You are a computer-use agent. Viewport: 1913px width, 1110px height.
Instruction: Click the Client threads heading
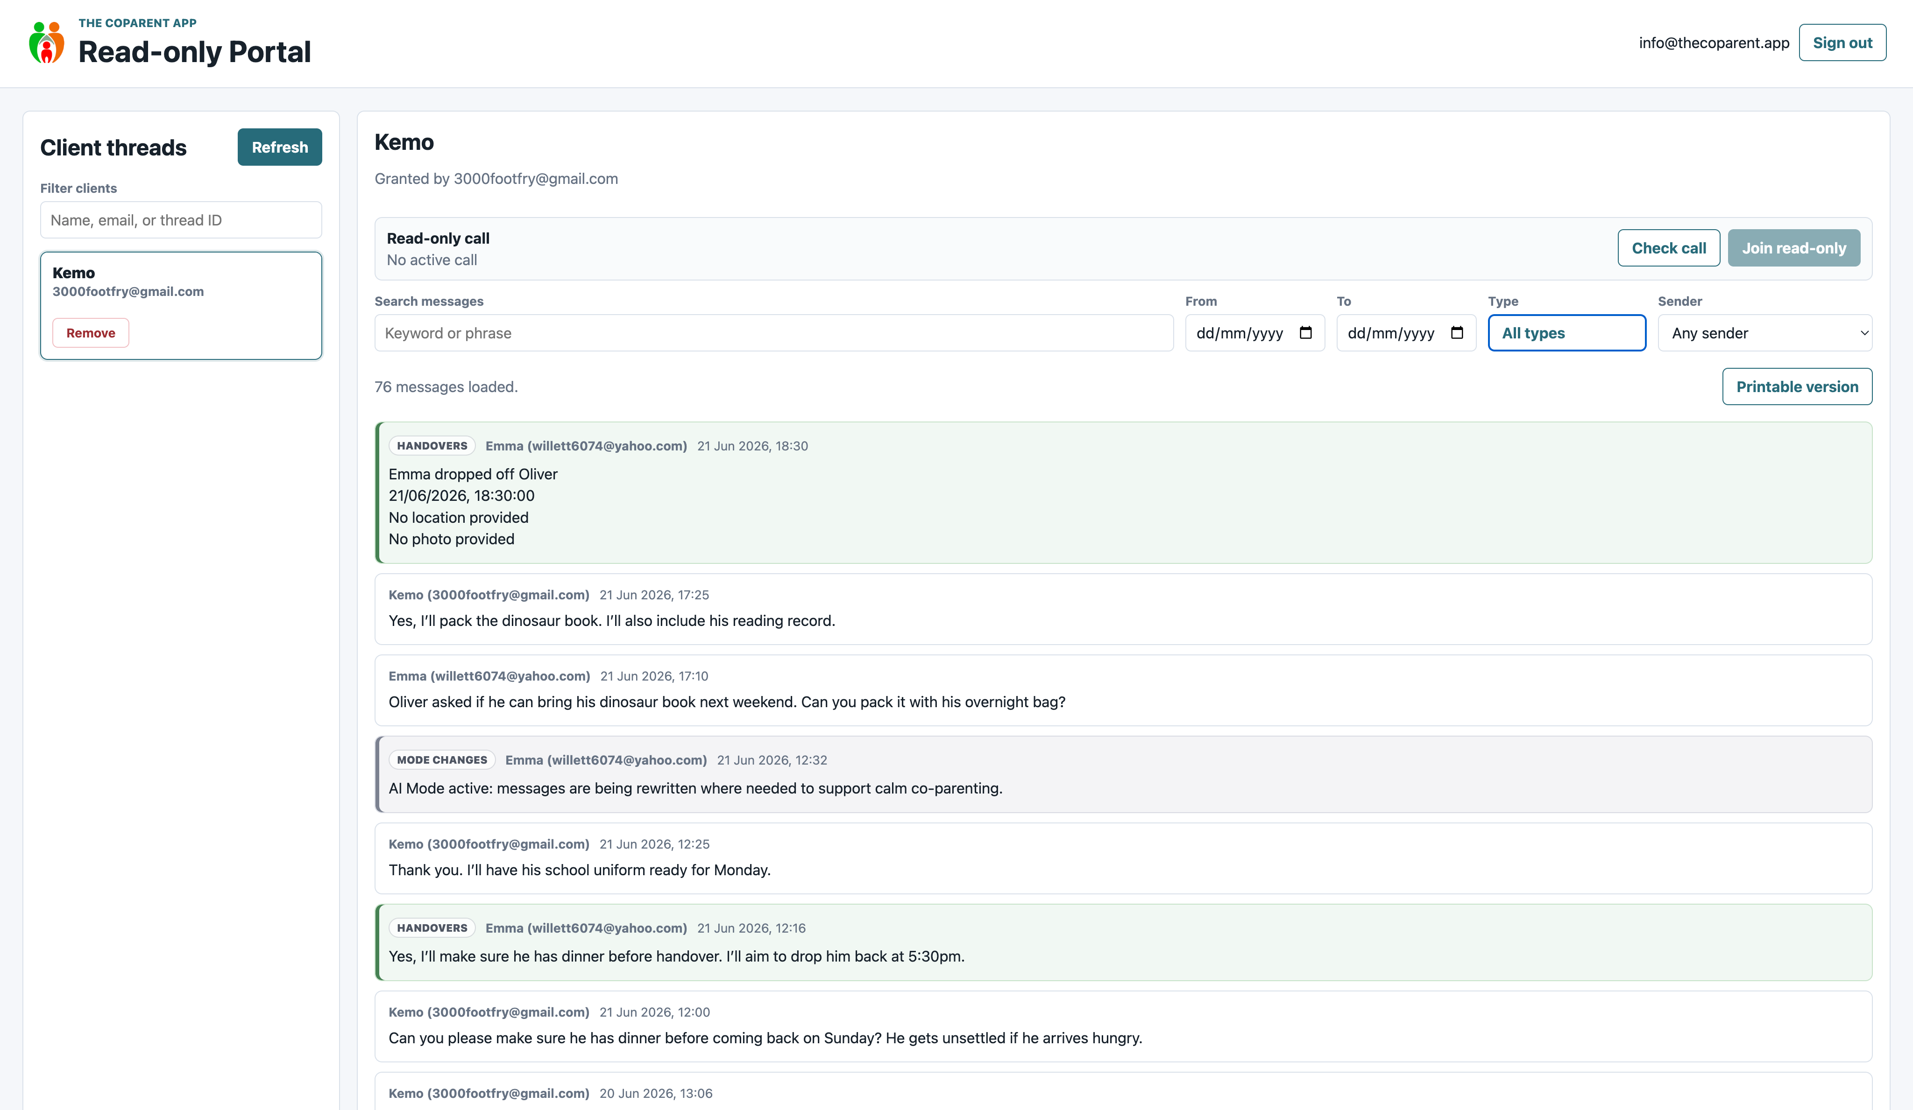coord(113,147)
